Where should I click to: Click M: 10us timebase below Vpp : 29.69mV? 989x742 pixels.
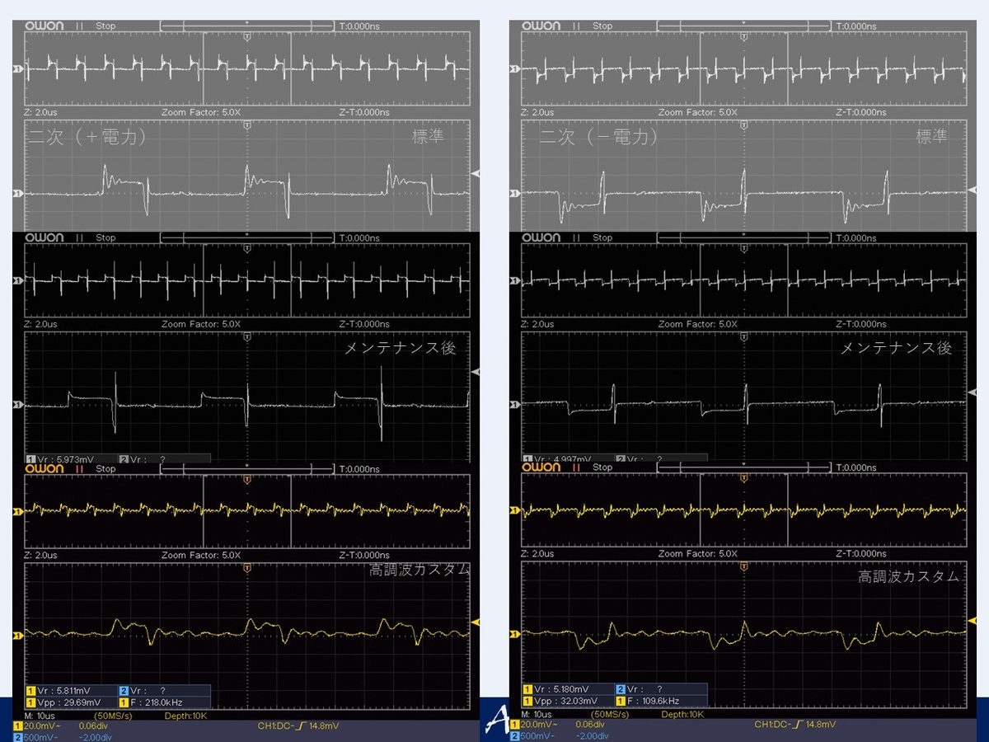[x=41, y=714]
